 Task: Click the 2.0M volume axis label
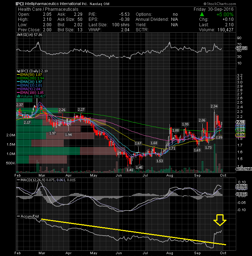tap(11, 135)
